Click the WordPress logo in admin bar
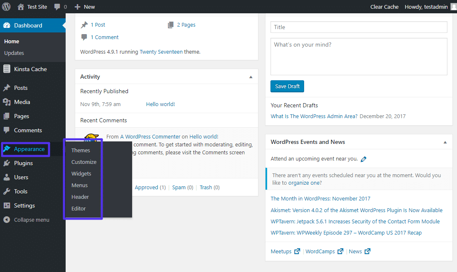The width and height of the screenshot is (457, 272). pos(5,7)
